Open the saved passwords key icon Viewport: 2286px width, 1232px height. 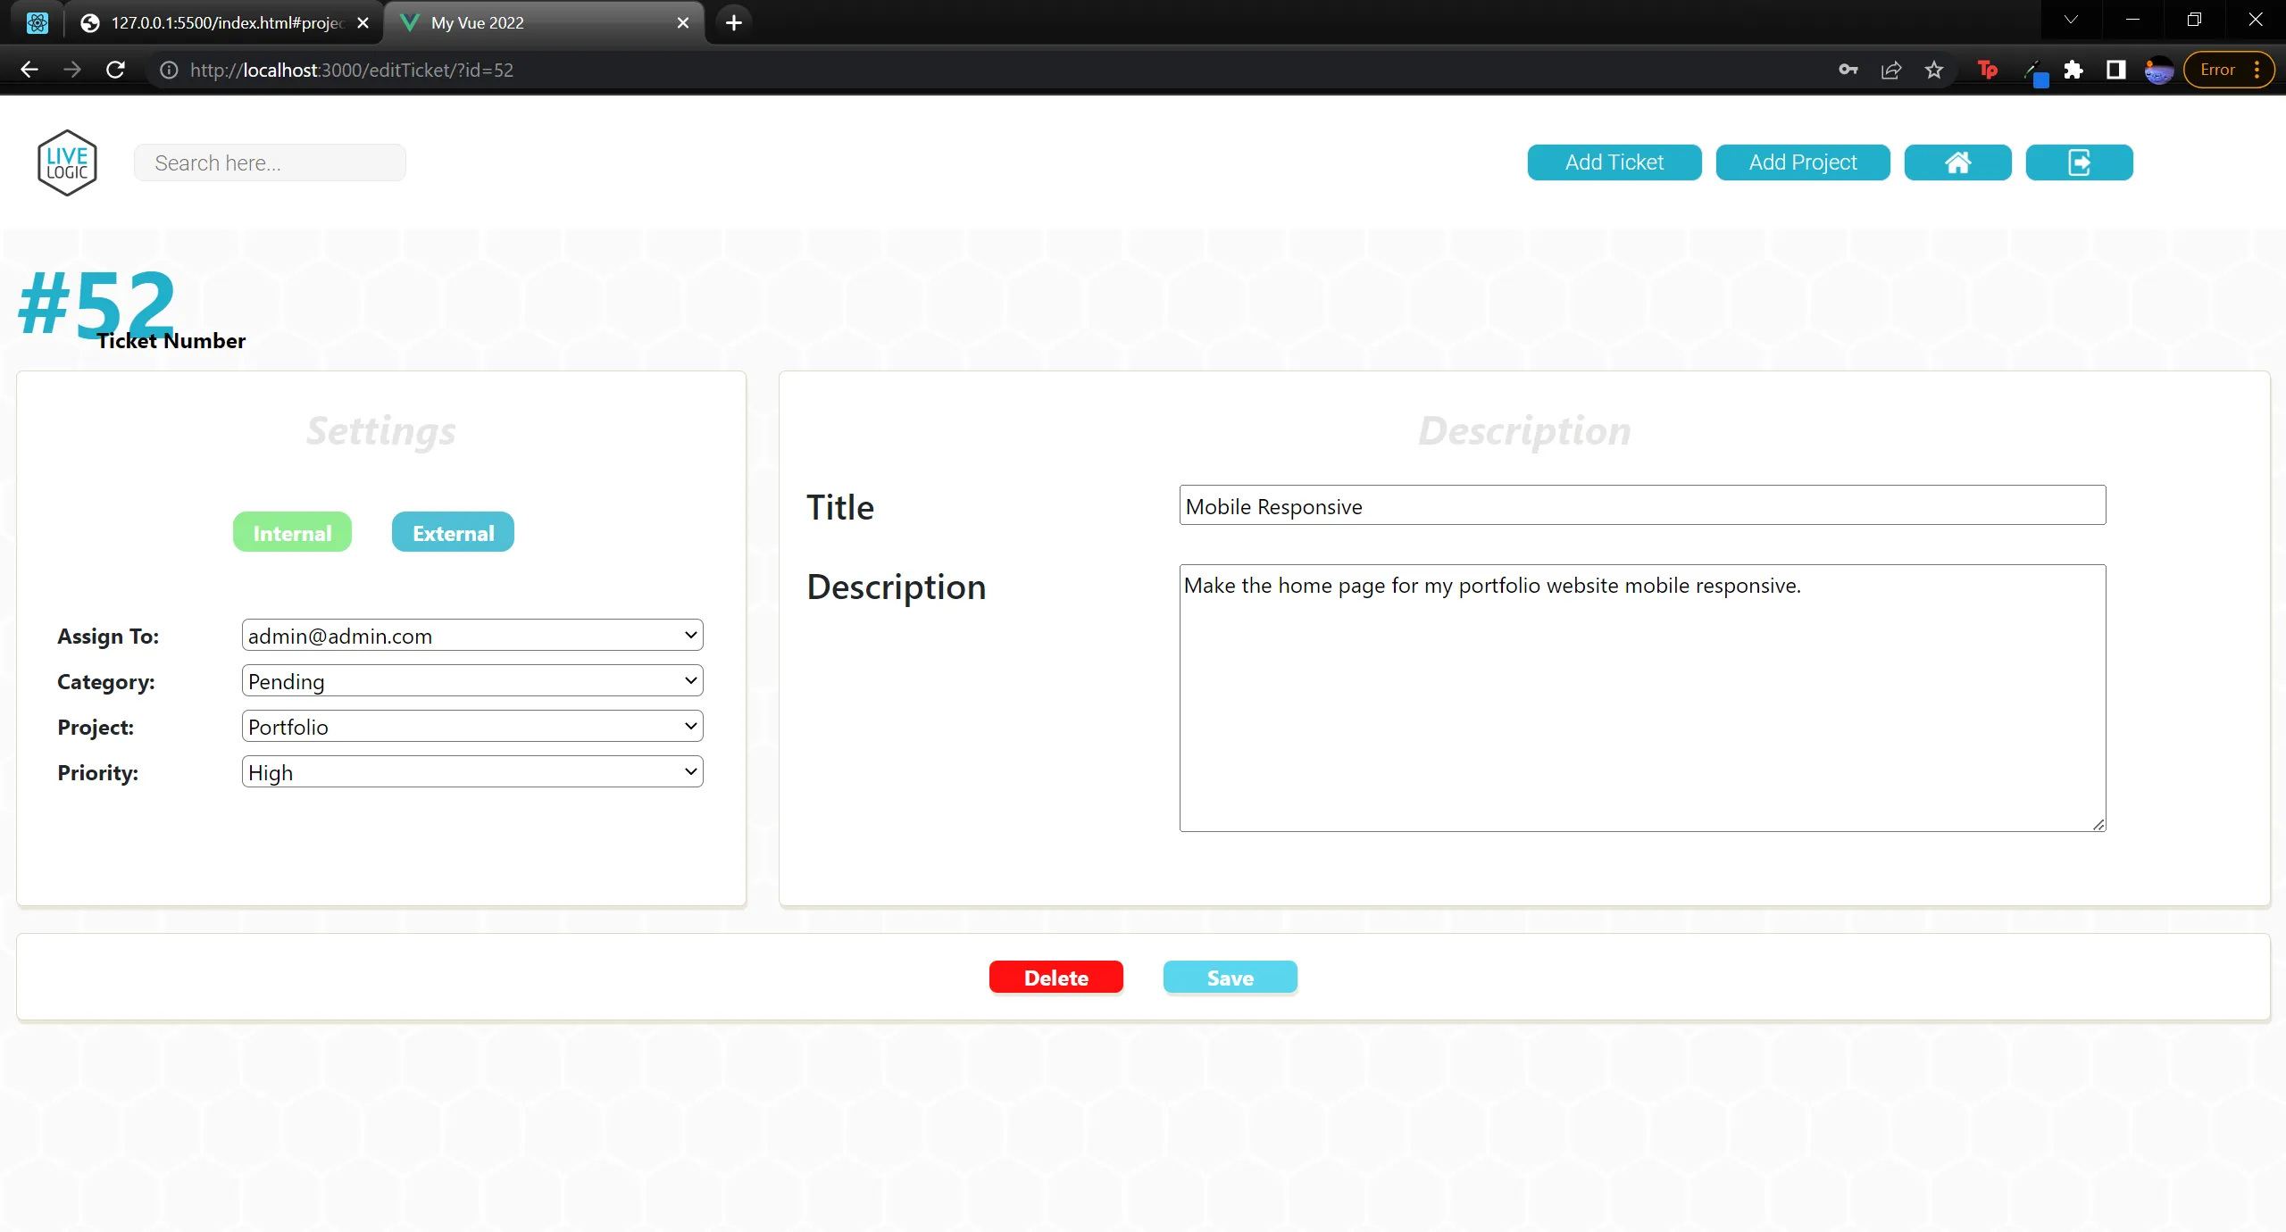[1848, 70]
